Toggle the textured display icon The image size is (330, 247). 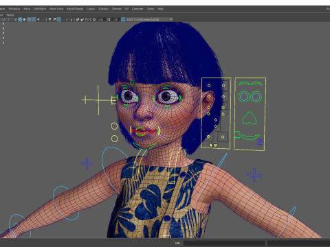click(x=34, y=19)
